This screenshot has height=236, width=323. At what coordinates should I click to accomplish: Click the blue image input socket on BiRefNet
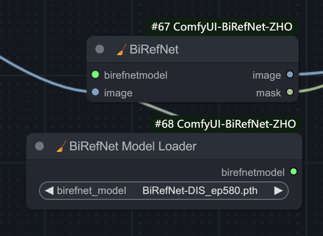95,92
